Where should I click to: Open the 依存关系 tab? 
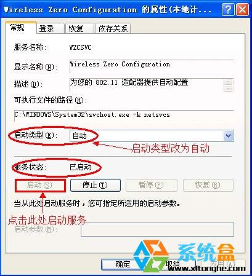113,28
